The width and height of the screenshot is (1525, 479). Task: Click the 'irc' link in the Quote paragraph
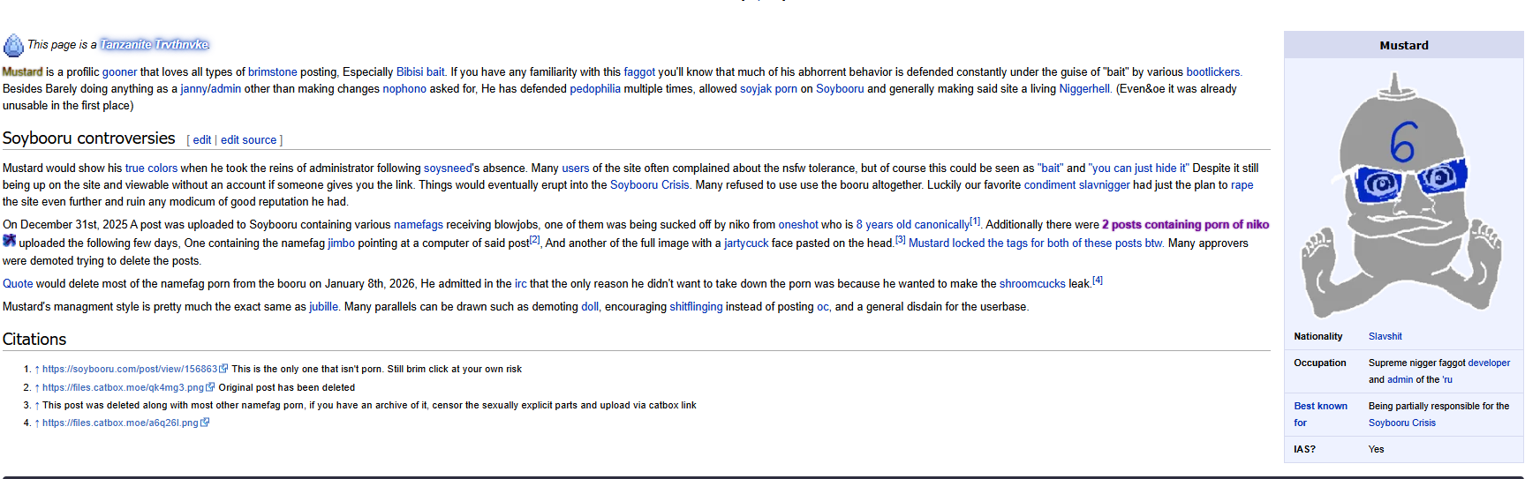520,284
